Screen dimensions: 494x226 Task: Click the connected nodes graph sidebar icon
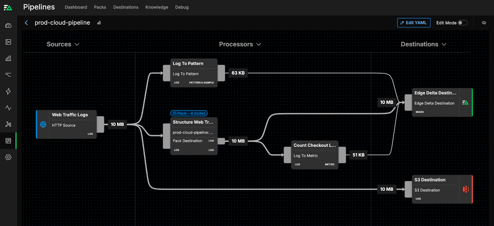click(x=8, y=124)
